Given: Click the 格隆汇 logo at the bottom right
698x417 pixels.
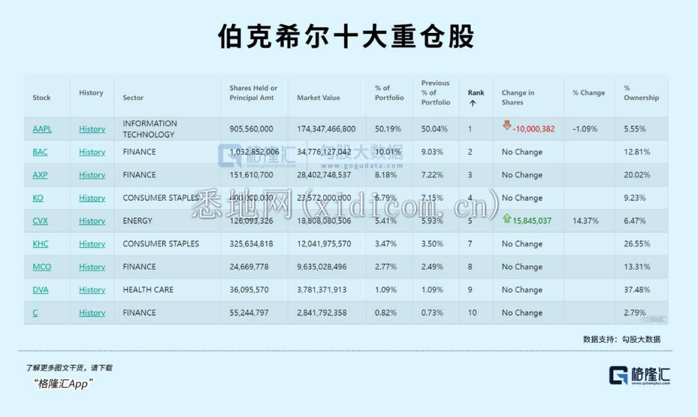Looking at the screenshot, I should 639,376.
